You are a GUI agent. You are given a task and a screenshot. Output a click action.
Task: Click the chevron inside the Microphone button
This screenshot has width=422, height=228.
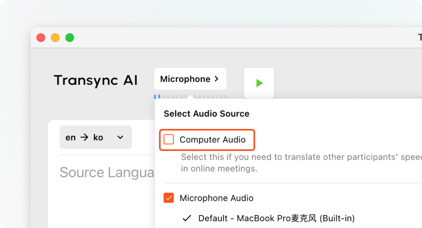point(217,79)
